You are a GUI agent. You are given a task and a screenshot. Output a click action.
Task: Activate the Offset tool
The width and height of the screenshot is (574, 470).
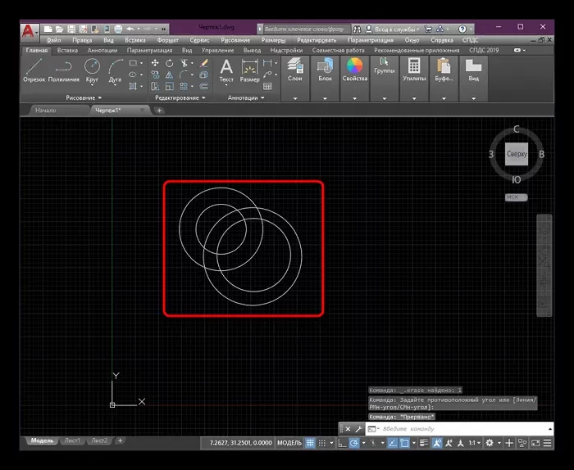pos(204,87)
